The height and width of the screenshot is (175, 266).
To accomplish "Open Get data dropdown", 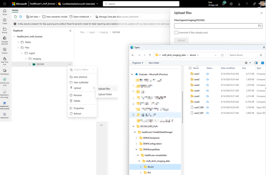I will [x=33, y=17].
